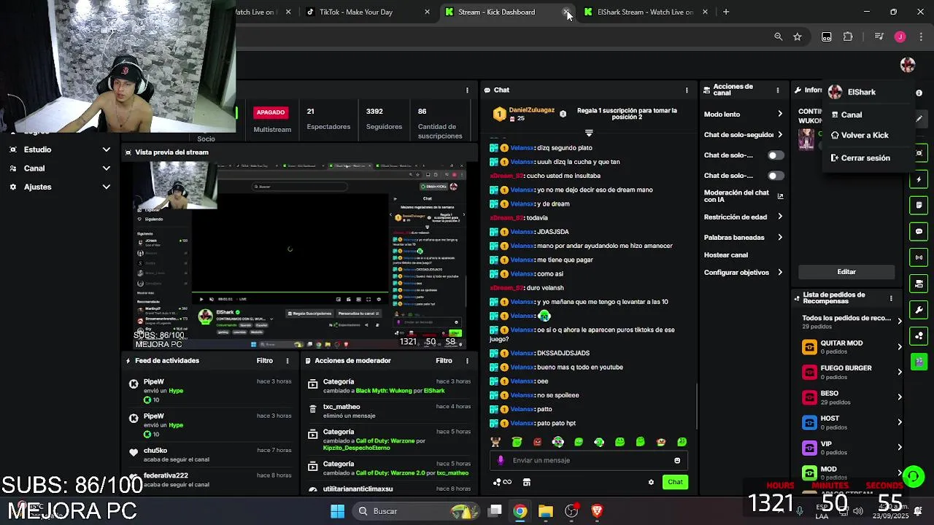
Task: Select Canal in profile menu
Action: (x=851, y=115)
